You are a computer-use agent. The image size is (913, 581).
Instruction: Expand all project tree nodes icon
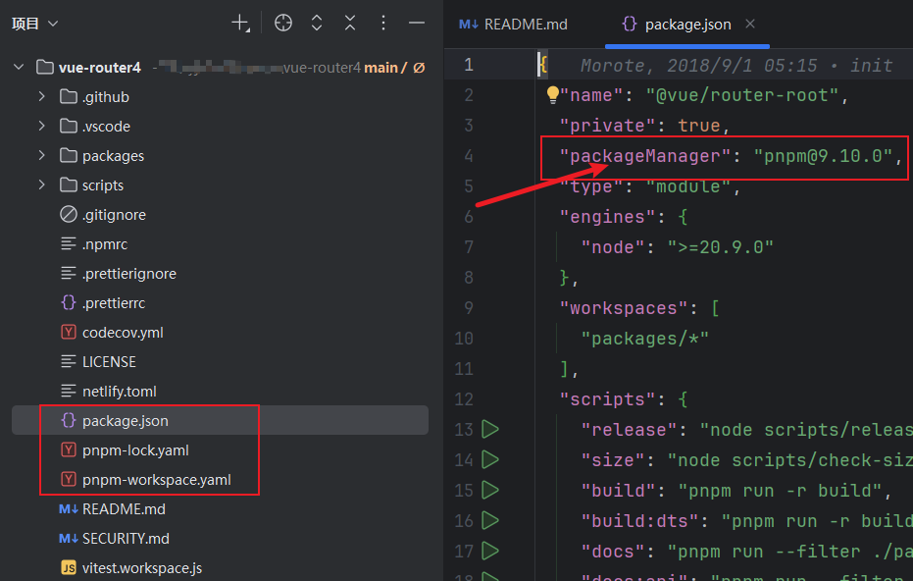317,24
